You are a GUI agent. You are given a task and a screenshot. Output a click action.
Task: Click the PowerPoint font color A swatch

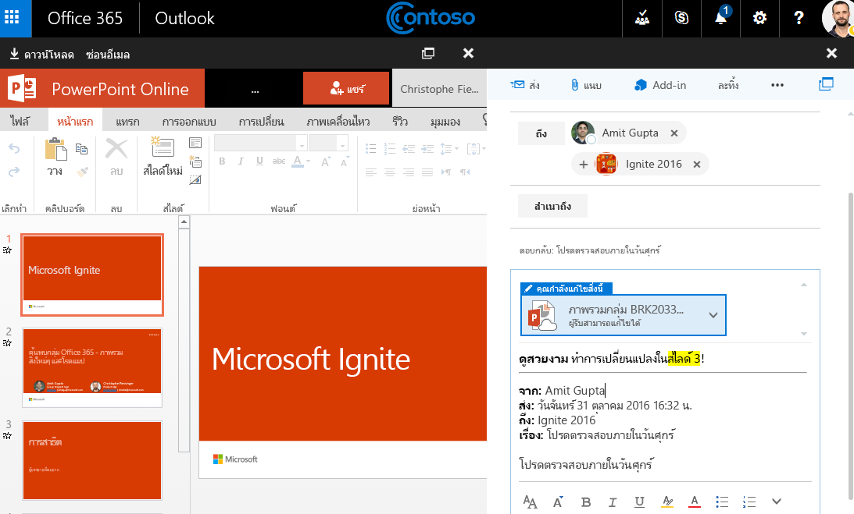pyautogui.click(x=298, y=161)
